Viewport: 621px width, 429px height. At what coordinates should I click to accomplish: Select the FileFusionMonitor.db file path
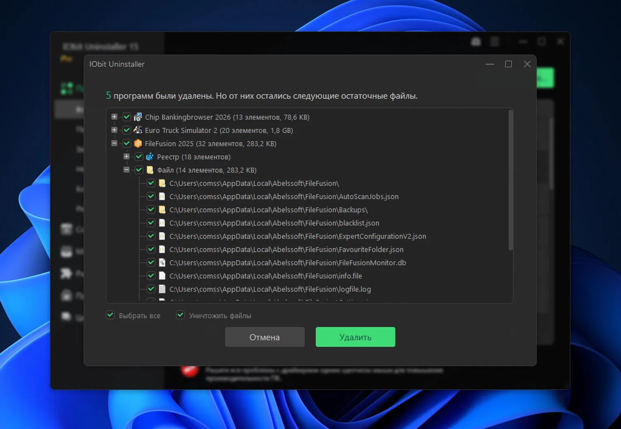(x=288, y=263)
